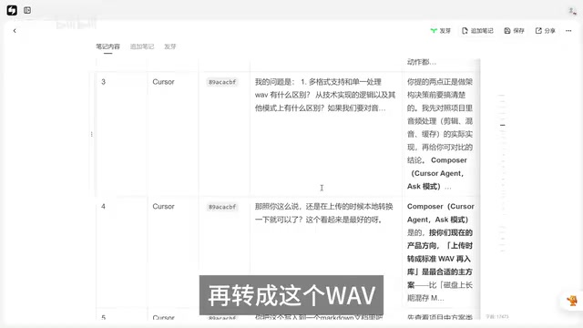Click the 89acacbf tag in row 3
The height and width of the screenshot is (328, 583).
tap(222, 82)
